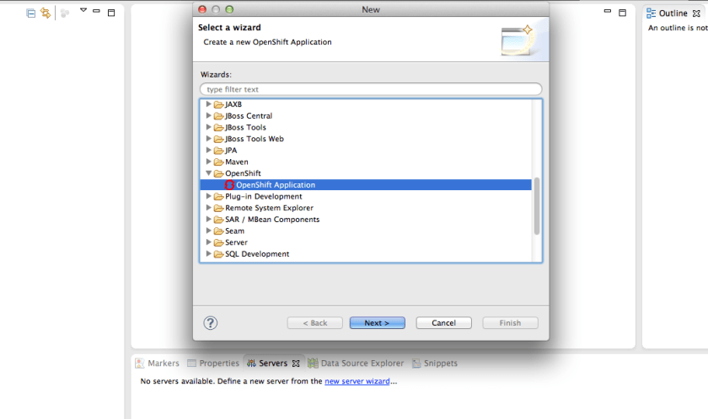Open the left panel View Menu triangle
The width and height of the screenshot is (708, 419).
pyautogui.click(x=83, y=11)
